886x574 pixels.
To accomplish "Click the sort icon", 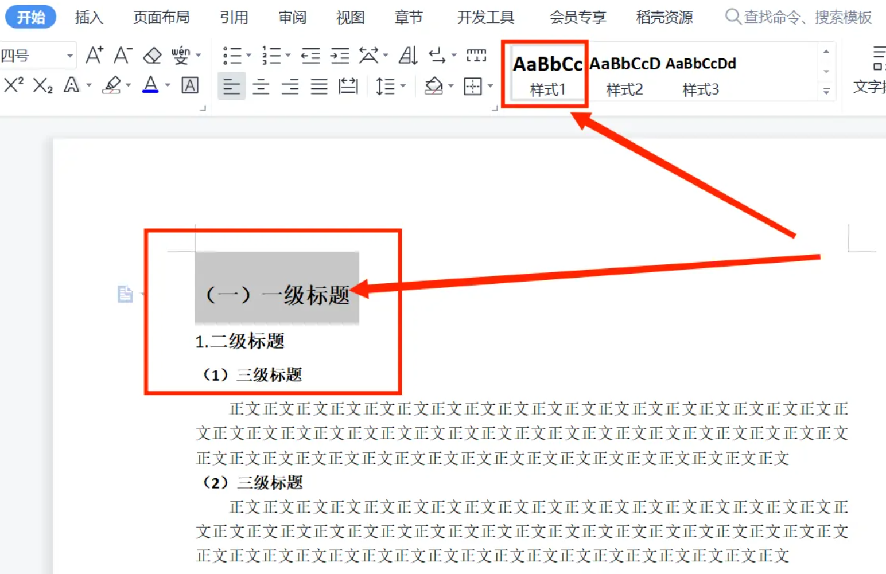I will pyautogui.click(x=408, y=56).
